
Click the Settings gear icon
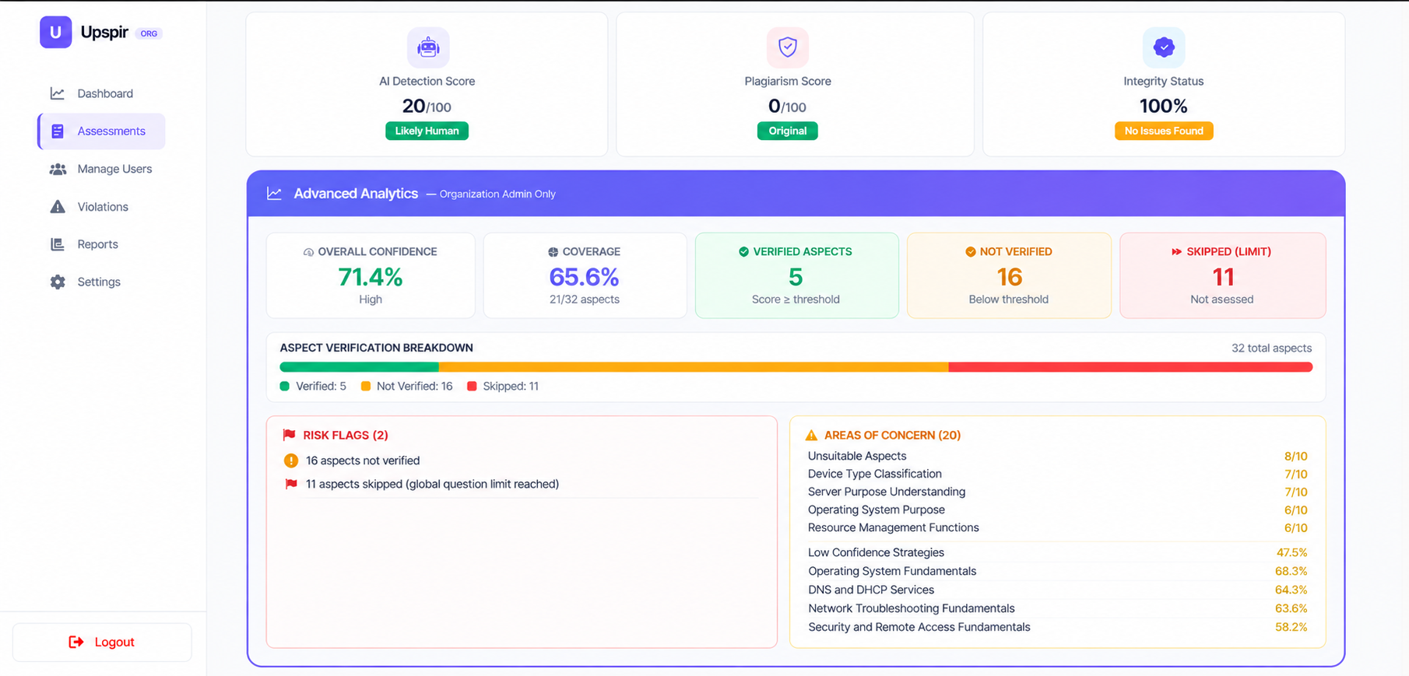pyautogui.click(x=58, y=282)
